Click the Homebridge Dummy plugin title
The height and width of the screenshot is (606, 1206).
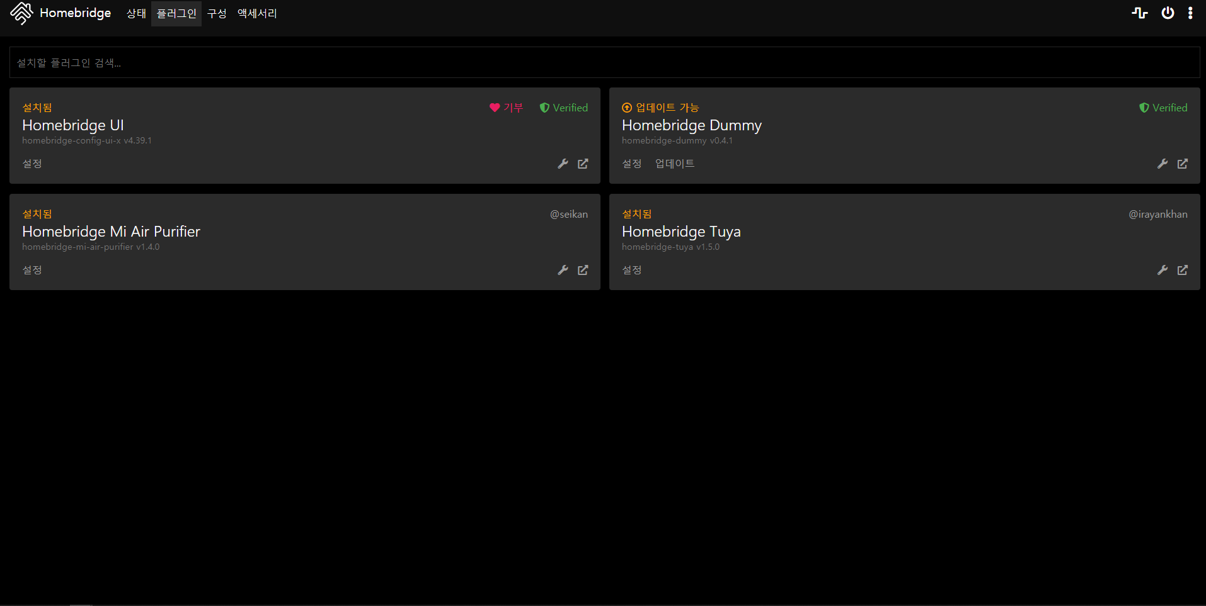click(692, 125)
